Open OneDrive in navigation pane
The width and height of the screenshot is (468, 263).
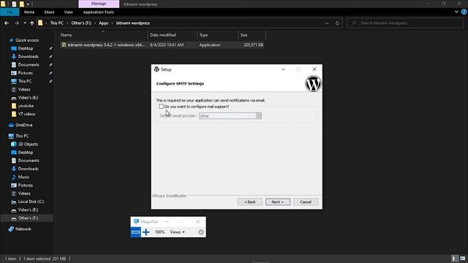point(24,125)
